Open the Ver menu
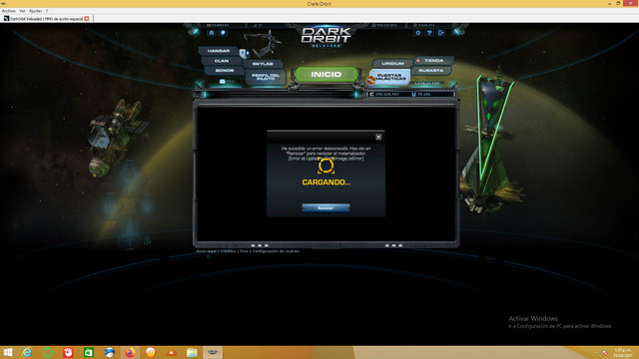639x359 pixels. click(22, 11)
